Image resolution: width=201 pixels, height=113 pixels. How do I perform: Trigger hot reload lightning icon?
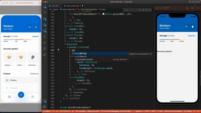[140, 10]
